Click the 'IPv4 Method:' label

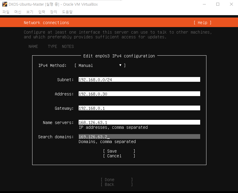coord(52,65)
